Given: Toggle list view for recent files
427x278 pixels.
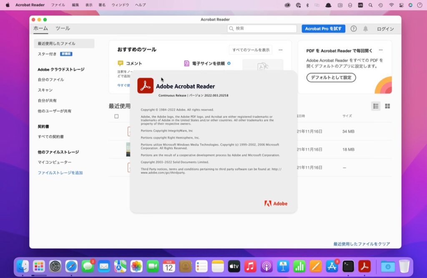Looking at the screenshot, I should [x=375, y=106].
